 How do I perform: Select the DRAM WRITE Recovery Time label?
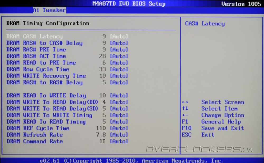click(x=46, y=76)
